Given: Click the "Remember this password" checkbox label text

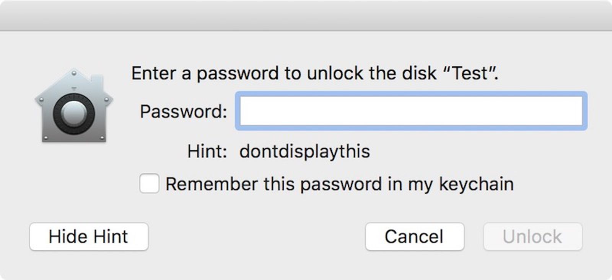Looking at the screenshot, I should 339,184.
